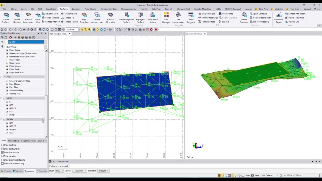This screenshot has height=181, width=322.
Task: Collapse the Surface group
Action: (1, 119)
